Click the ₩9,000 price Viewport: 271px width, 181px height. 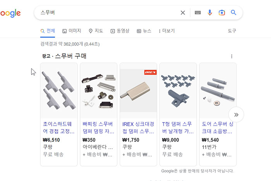[171, 140]
